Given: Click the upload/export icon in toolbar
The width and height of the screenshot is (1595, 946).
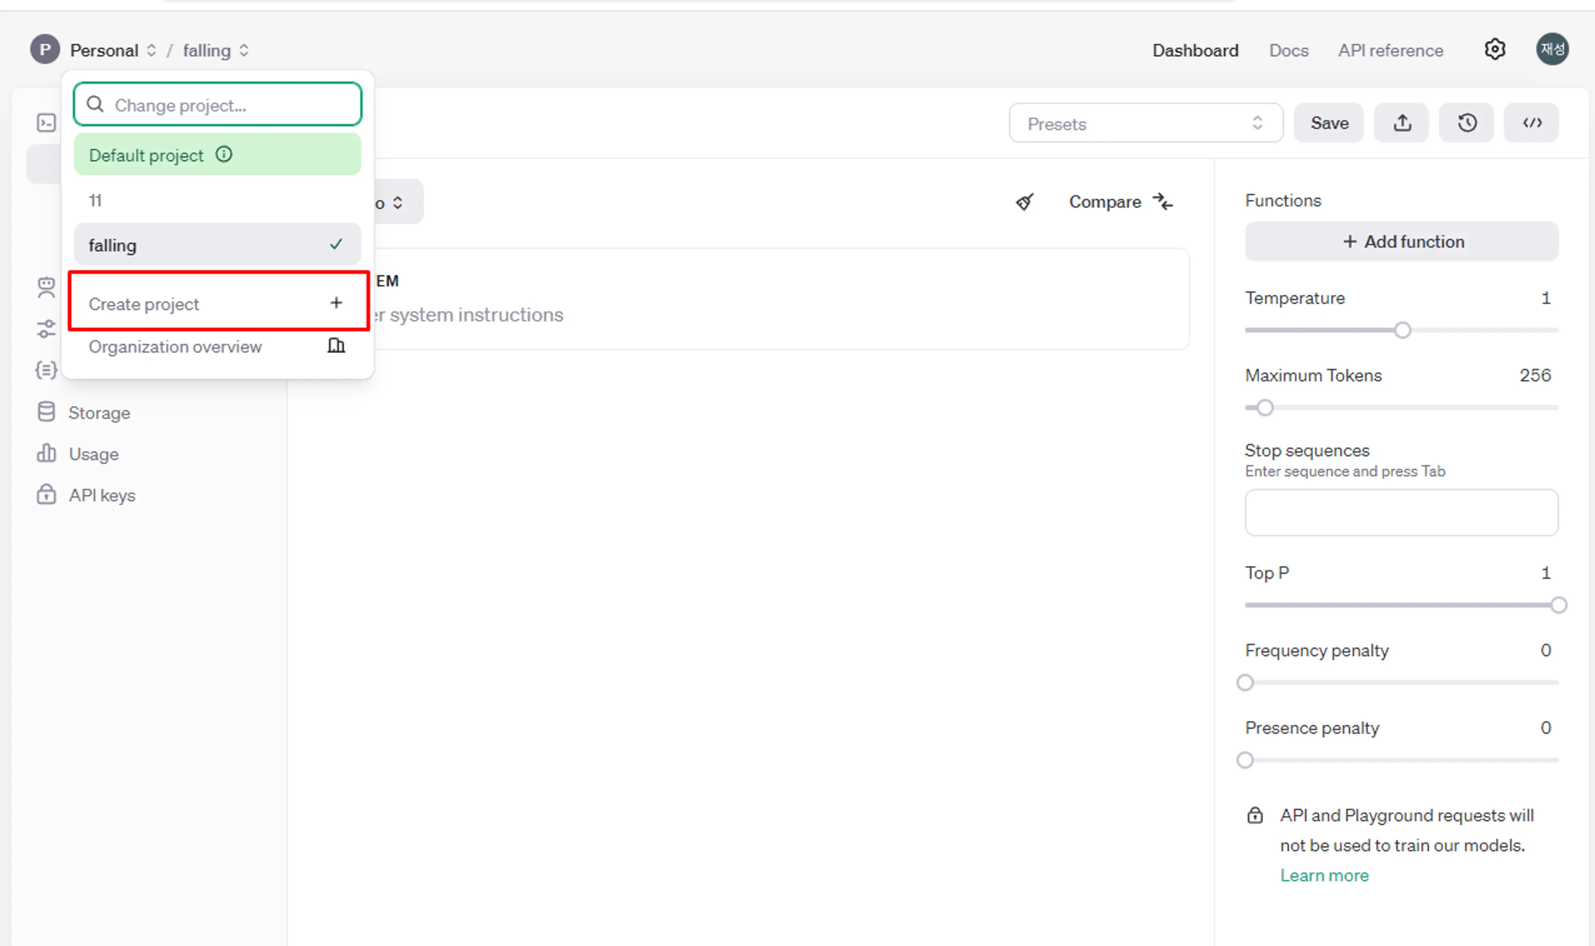Looking at the screenshot, I should tap(1404, 123).
